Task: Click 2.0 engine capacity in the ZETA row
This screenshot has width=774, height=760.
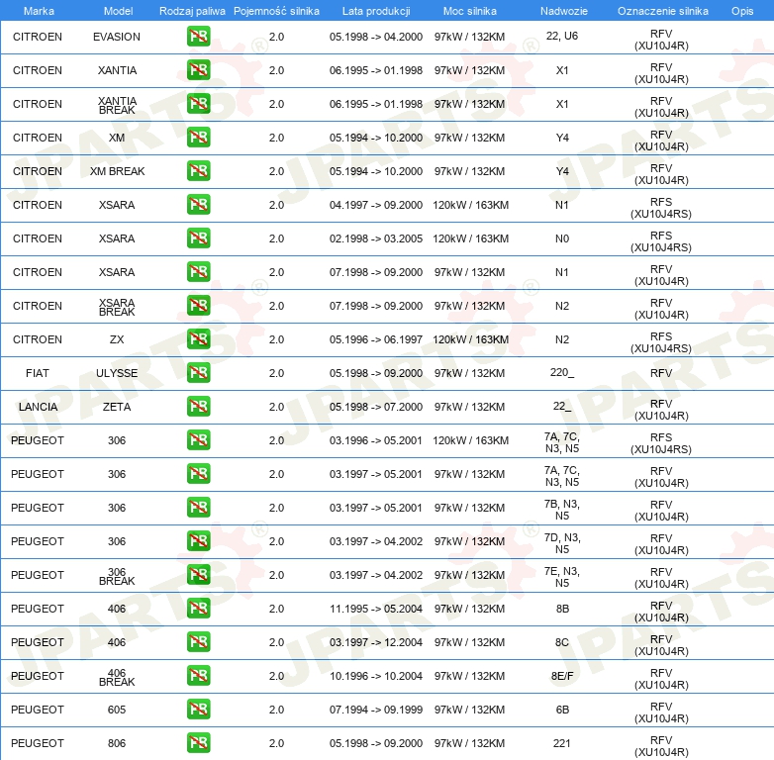Action: (276, 407)
